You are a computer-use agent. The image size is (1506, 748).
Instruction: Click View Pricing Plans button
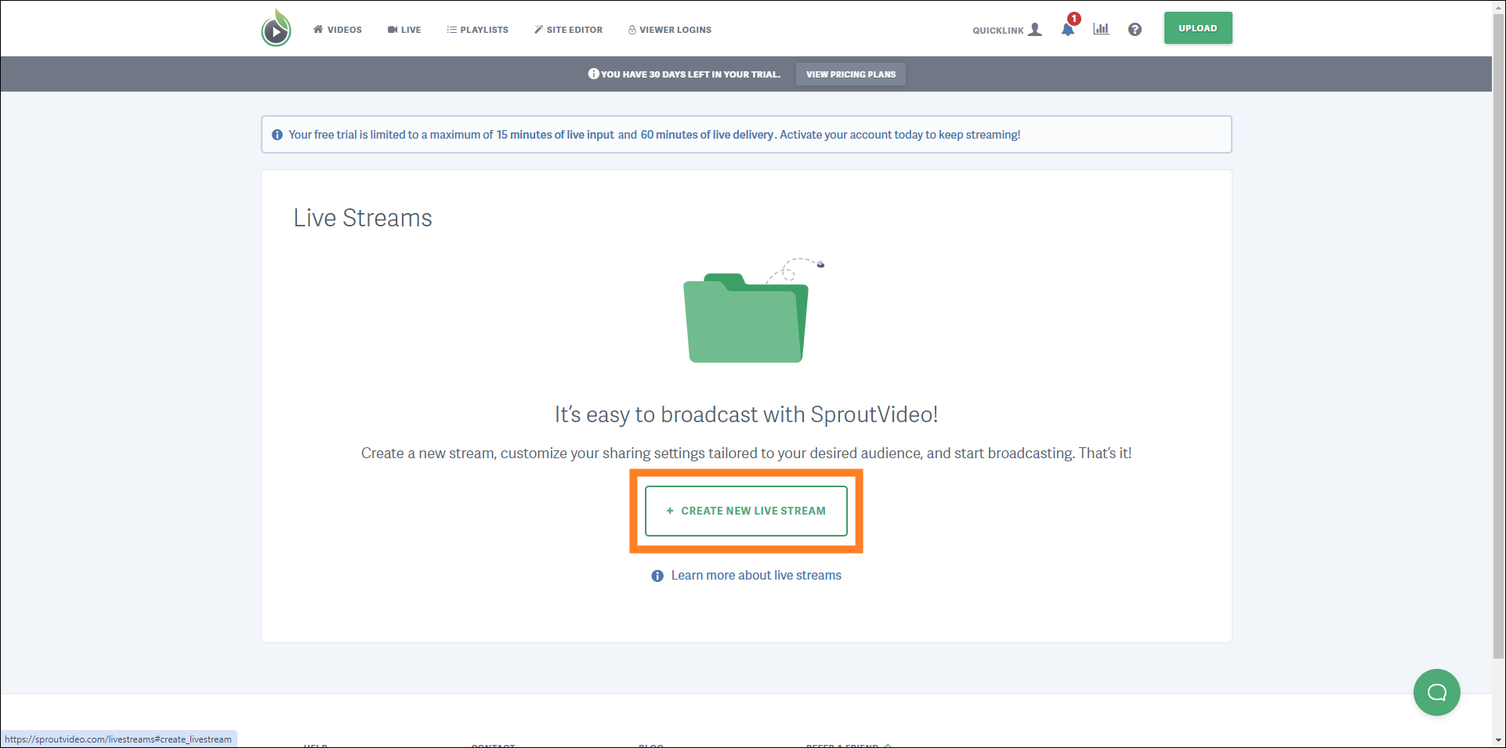point(851,74)
